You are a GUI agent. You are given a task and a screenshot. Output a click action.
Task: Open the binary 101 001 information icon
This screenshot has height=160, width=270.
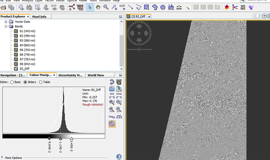243,7
